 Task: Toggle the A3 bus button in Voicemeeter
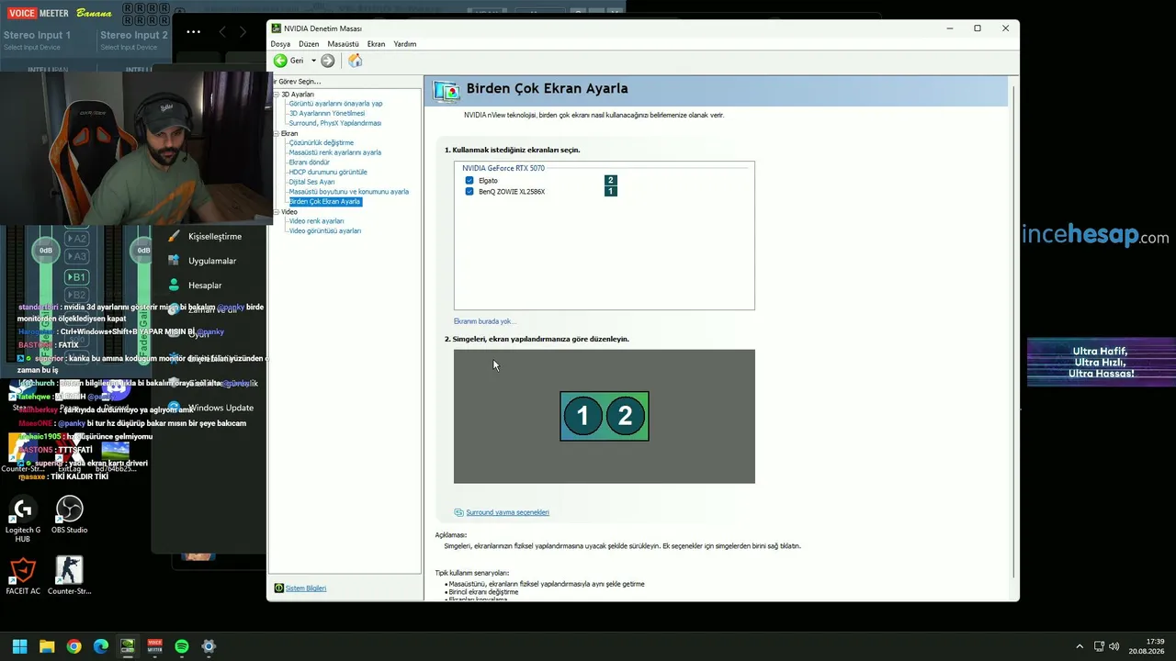pyautogui.click(x=77, y=256)
